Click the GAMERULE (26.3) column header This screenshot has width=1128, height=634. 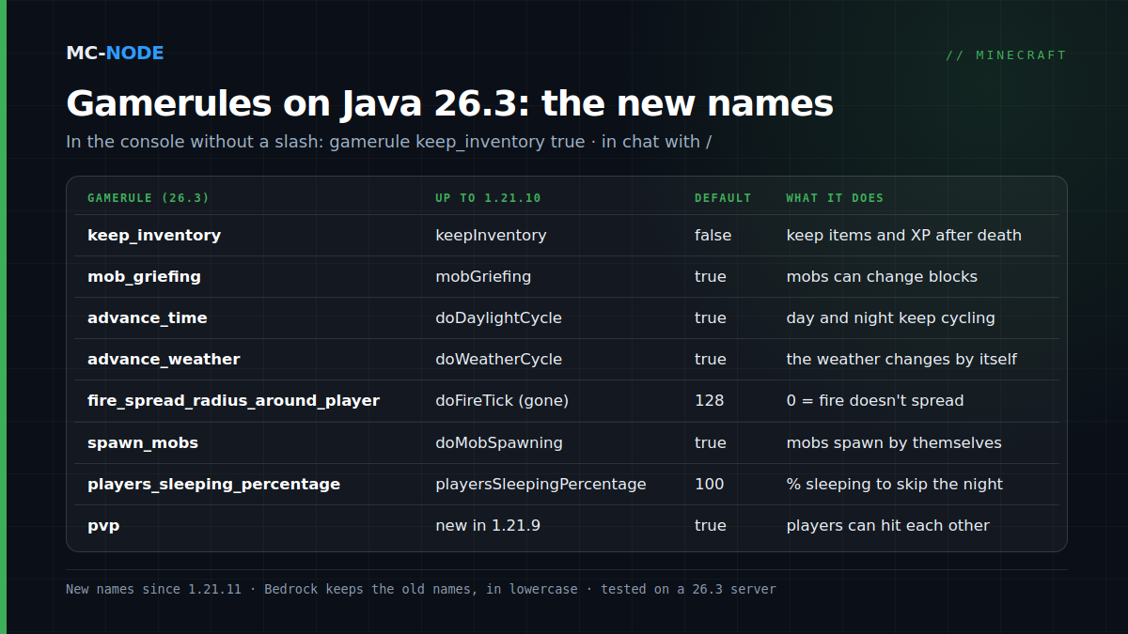(x=149, y=198)
